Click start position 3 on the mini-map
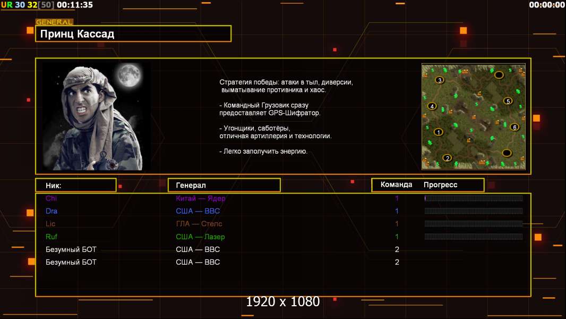 tap(439, 80)
